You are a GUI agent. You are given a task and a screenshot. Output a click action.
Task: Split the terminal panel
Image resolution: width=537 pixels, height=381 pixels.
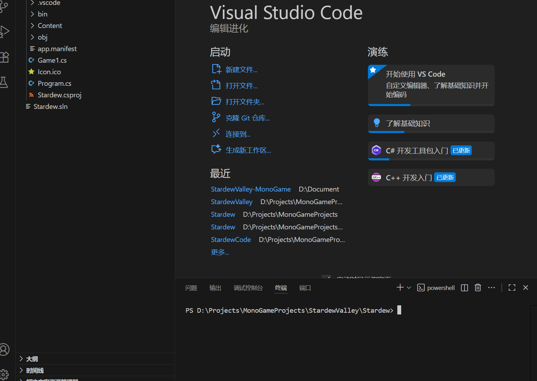click(x=465, y=288)
